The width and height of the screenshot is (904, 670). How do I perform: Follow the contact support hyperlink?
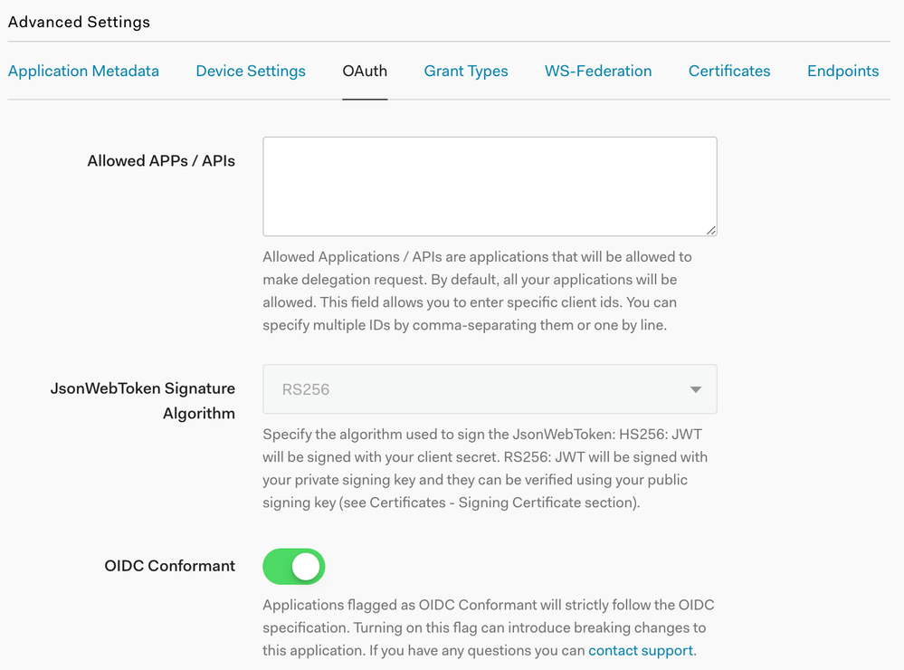coord(640,650)
